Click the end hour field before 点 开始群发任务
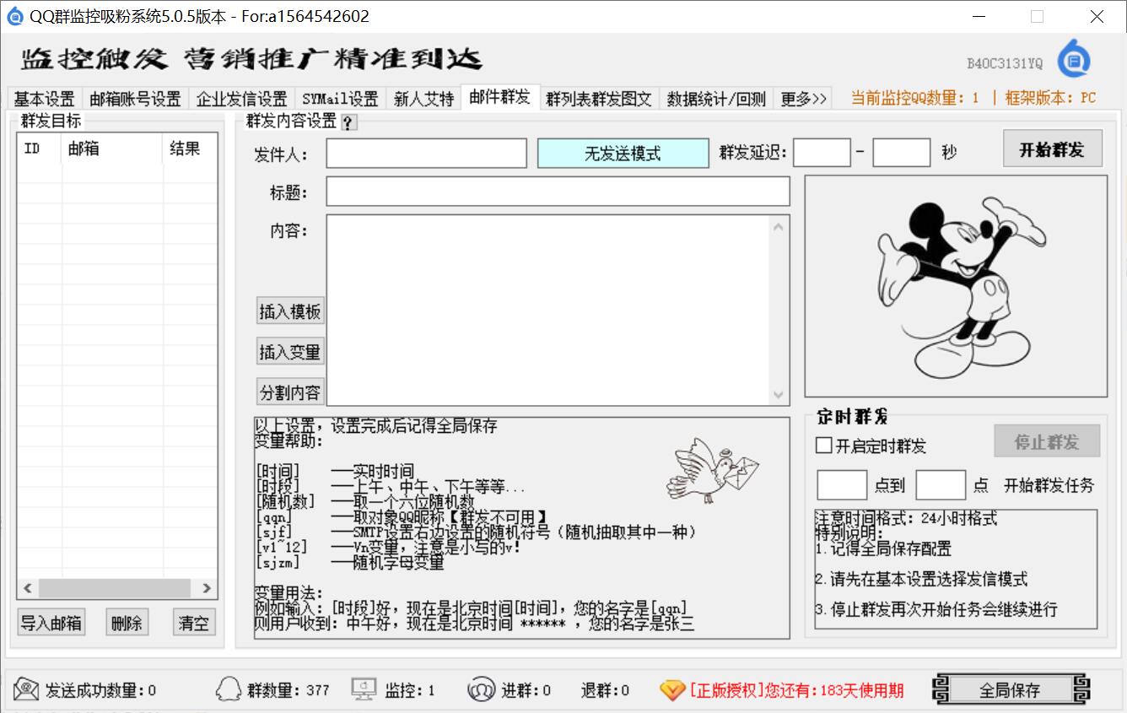The image size is (1127, 713). [941, 485]
